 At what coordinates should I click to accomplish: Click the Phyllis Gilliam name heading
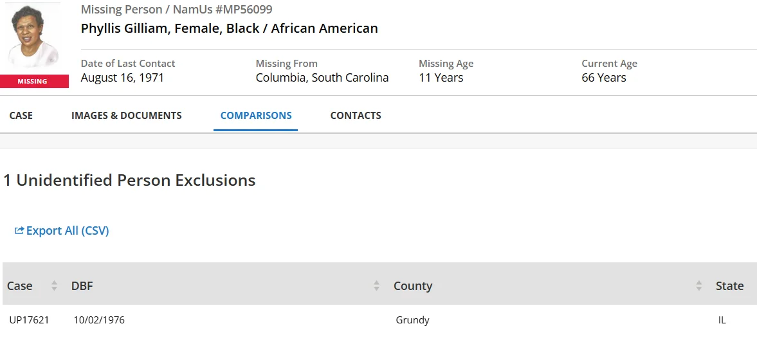[x=230, y=28]
